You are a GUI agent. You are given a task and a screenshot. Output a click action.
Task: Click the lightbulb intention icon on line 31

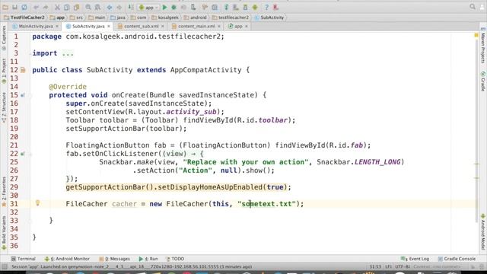click(x=37, y=203)
